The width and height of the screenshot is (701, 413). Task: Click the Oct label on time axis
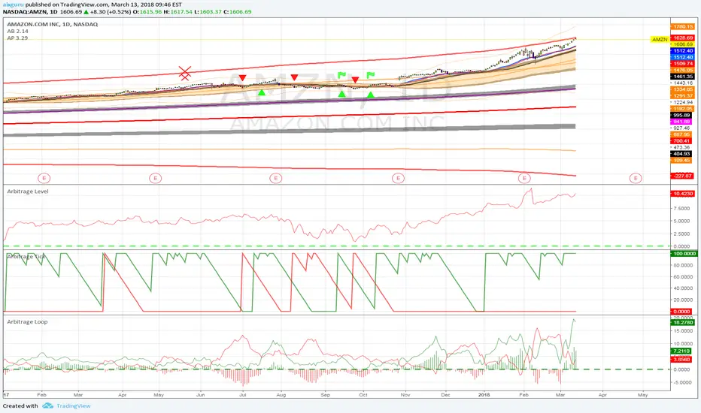[x=363, y=395]
